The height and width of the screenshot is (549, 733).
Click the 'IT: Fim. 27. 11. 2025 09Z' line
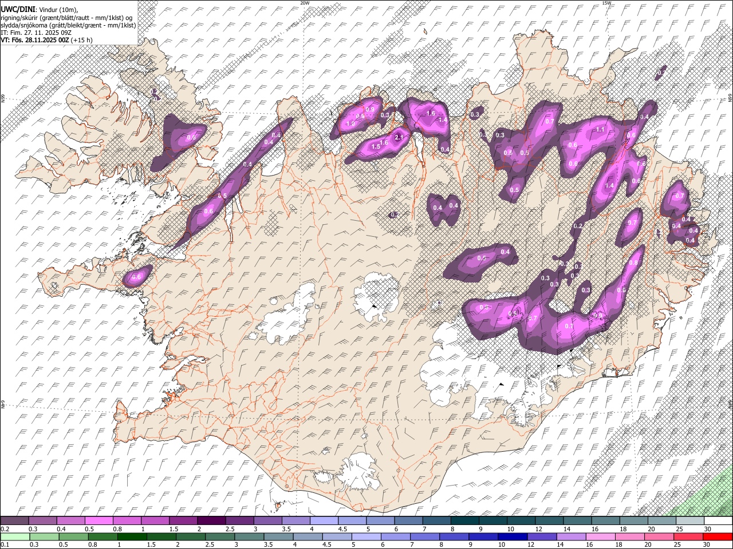tap(36, 33)
